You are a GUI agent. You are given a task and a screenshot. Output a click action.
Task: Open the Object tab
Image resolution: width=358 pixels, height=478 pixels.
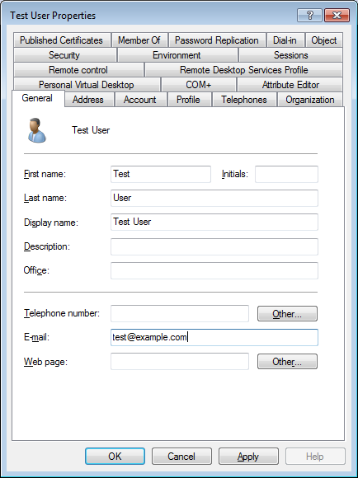pyautogui.click(x=324, y=40)
